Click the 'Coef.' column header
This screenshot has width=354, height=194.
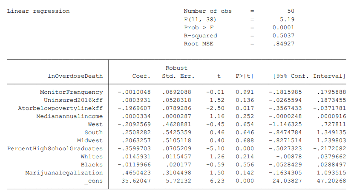coord(141,76)
